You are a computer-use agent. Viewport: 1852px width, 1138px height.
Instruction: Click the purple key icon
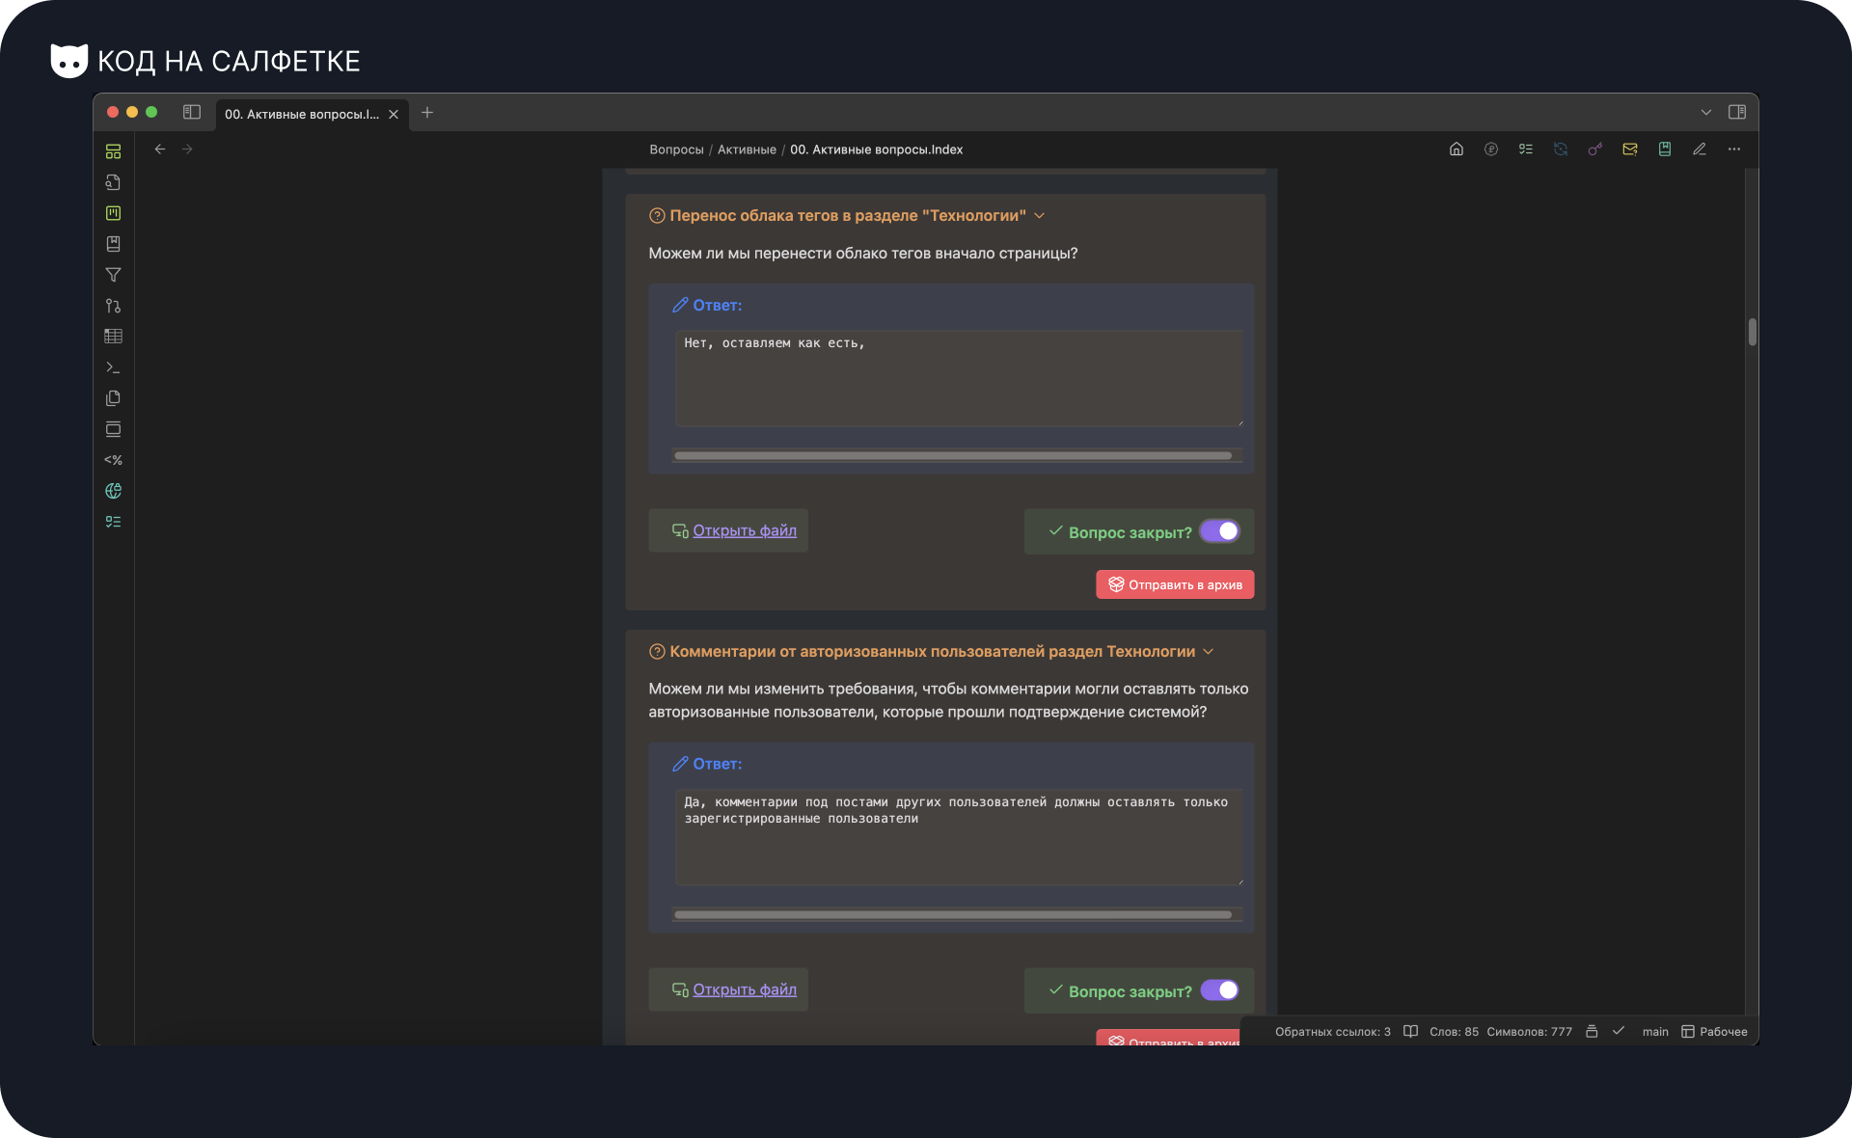(1595, 149)
